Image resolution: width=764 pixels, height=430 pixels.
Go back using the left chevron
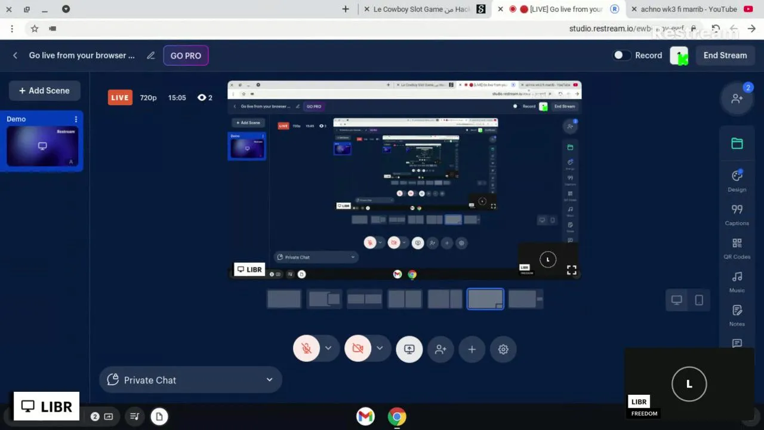(15, 56)
